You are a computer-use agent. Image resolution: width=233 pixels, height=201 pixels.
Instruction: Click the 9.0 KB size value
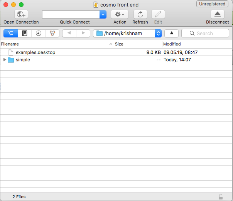click(x=154, y=52)
